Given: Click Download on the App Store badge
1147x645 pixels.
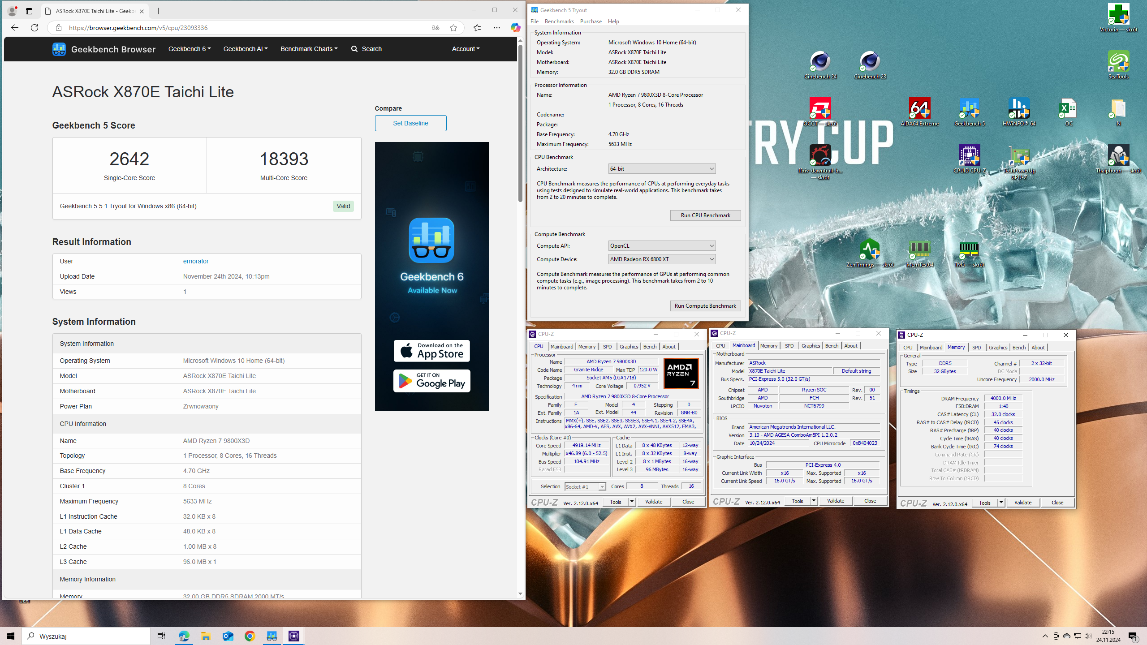Looking at the screenshot, I should [431, 351].
